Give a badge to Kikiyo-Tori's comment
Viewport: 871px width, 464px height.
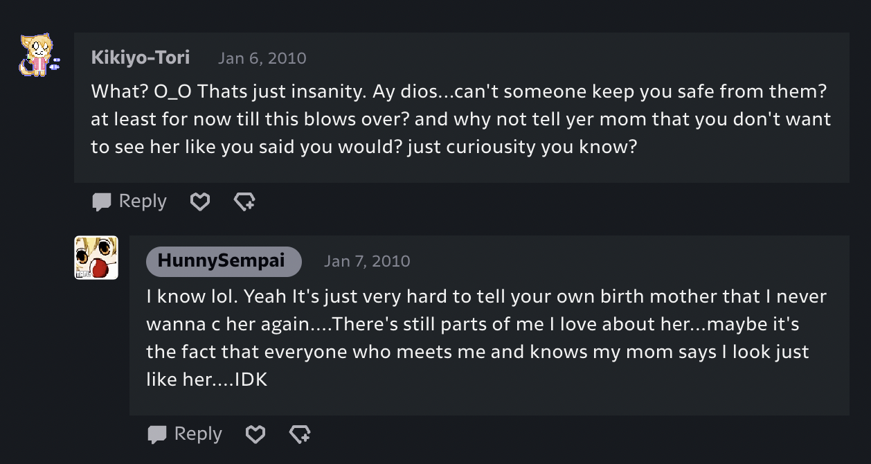[244, 202]
